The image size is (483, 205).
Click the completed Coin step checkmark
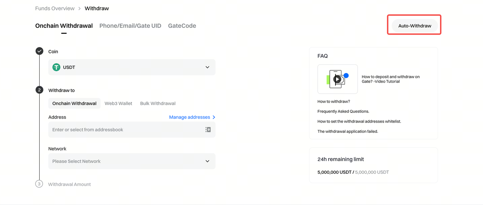tap(39, 51)
